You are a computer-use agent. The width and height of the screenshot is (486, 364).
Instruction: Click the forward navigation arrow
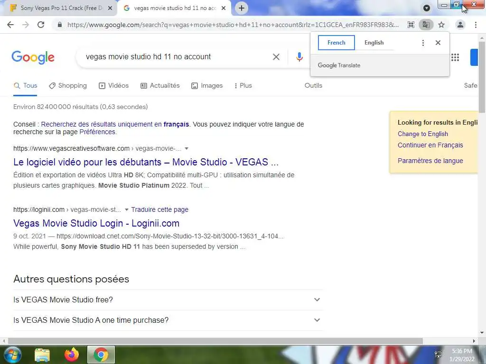coord(26,25)
